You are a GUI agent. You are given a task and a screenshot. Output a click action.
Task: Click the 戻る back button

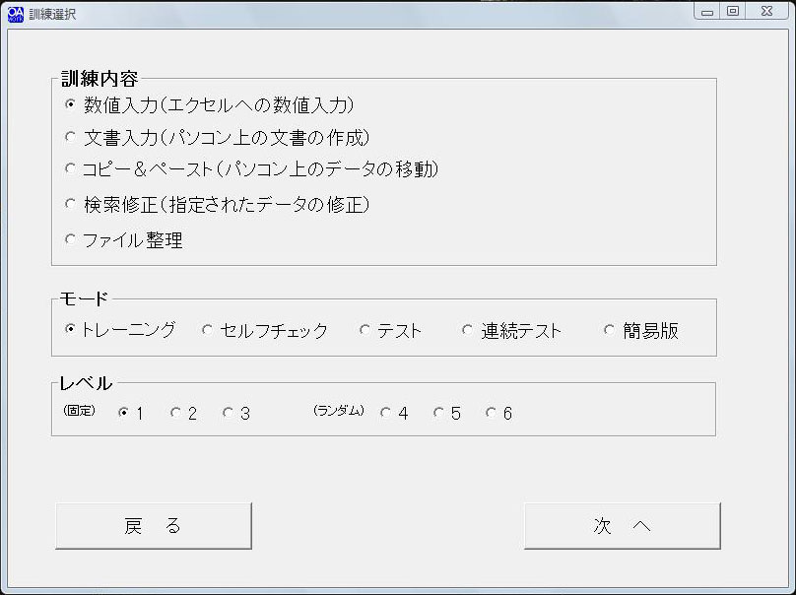(154, 526)
